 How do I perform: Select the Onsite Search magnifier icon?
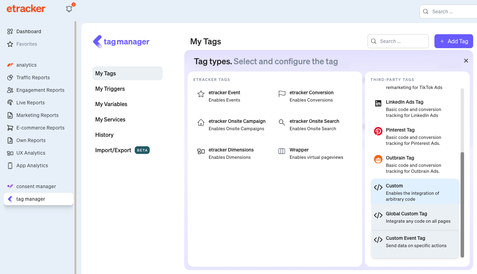pyautogui.click(x=282, y=123)
